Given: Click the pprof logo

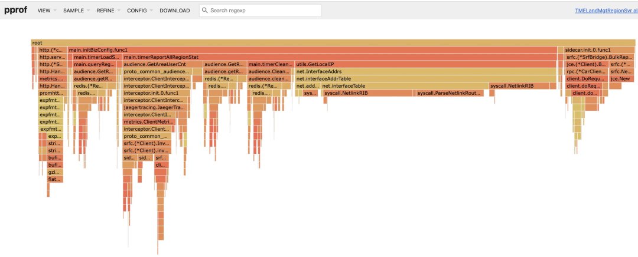Looking at the screenshot, I should 16,10.
